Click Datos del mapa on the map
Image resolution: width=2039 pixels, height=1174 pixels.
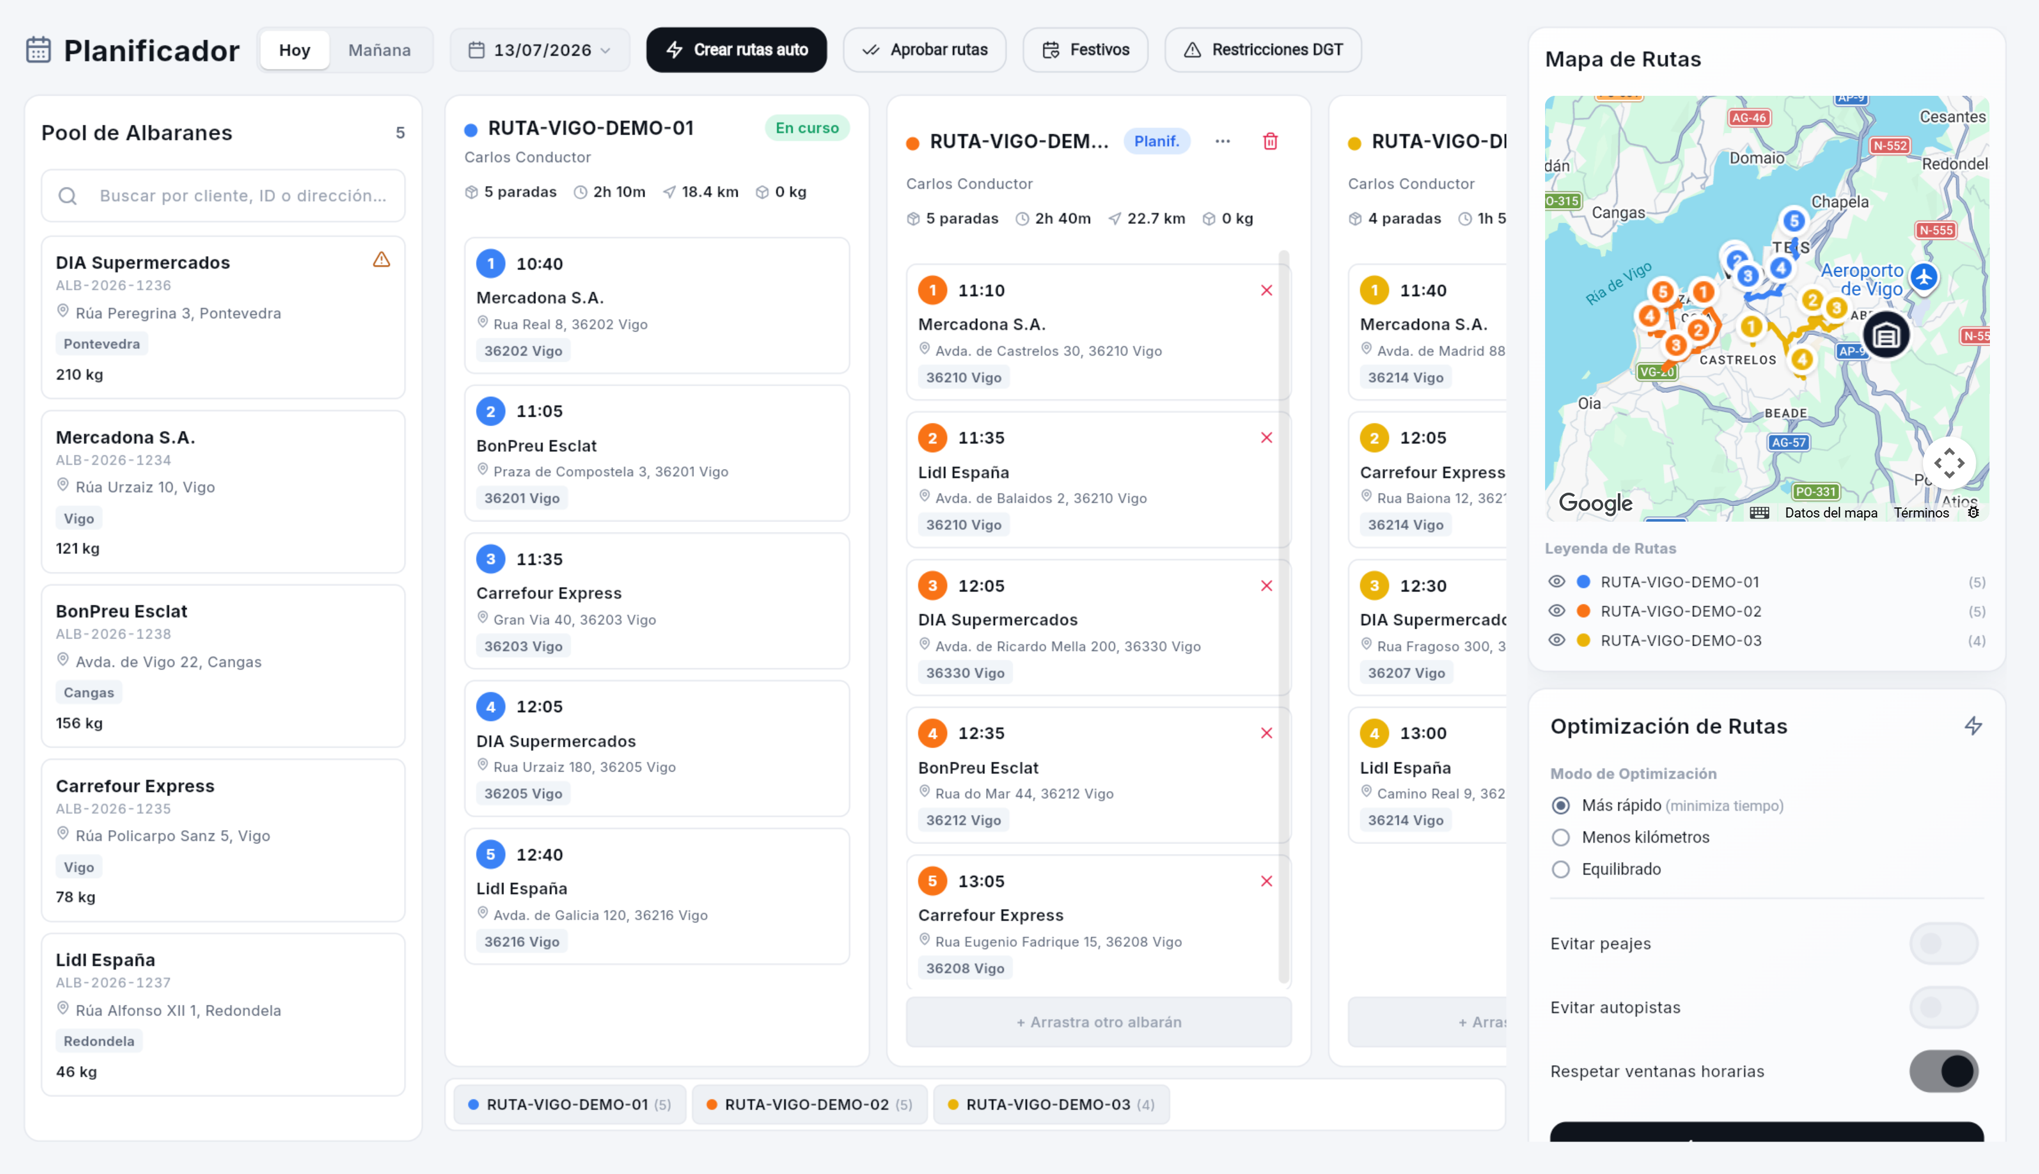(1830, 513)
